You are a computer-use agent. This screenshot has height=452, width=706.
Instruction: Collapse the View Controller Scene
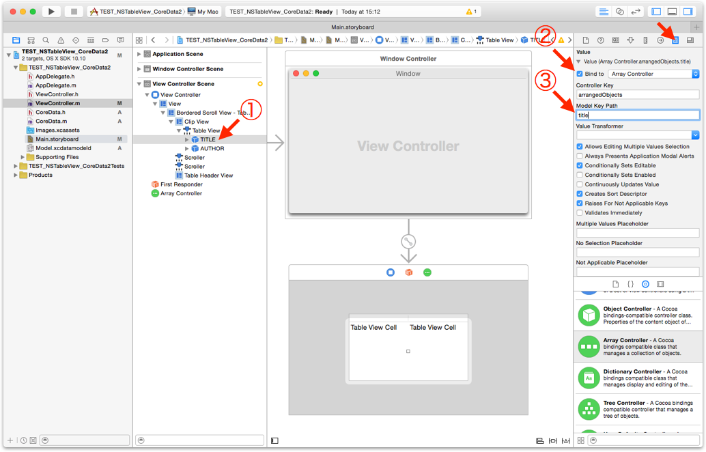pos(139,84)
